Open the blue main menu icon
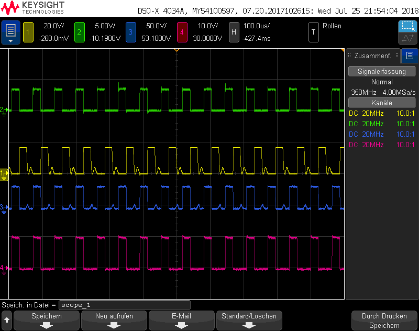The image size is (419, 331). pyautogui.click(x=10, y=32)
